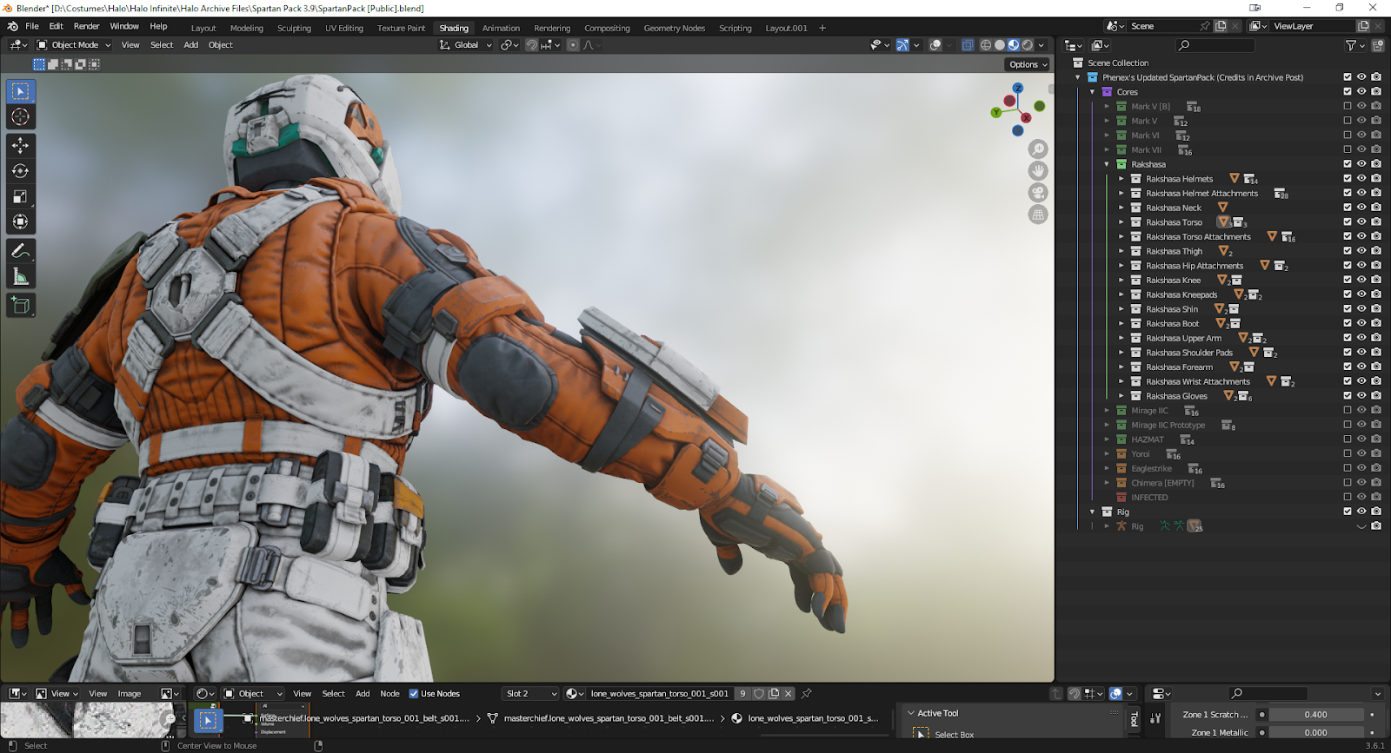Disable rendering for Rakshasa Neck camera icon
This screenshot has width=1391, height=753.
(x=1376, y=208)
